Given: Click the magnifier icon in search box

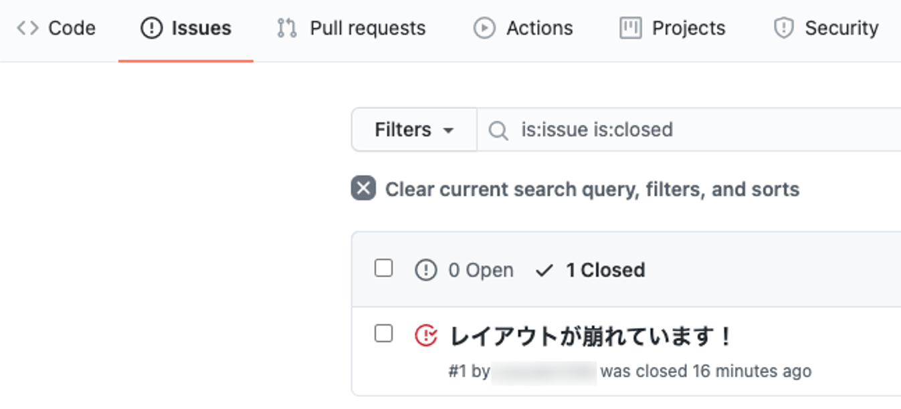Looking at the screenshot, I should [498, 130].
